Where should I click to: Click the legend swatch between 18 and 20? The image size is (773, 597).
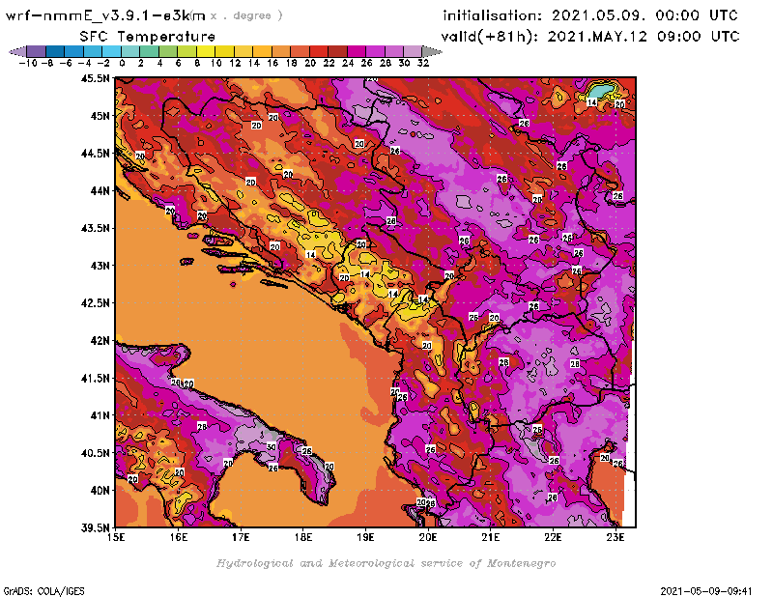tap(300, 51)
